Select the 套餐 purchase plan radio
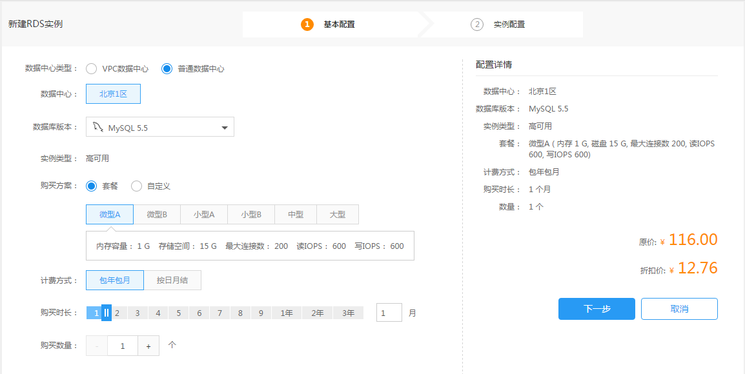The height and width of the screenshot is (374, 745). (x=91, y=186)
